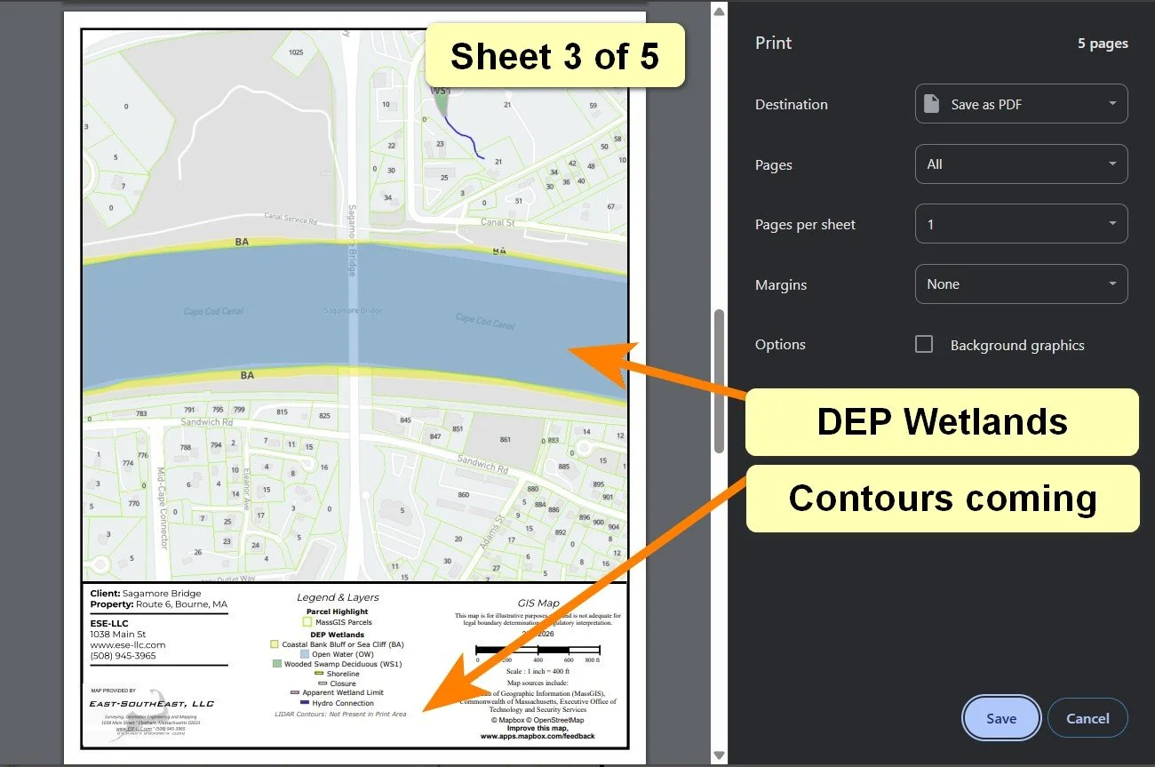This screenshot has width=1155, height=767.
Task: Click the 'Print' dialog title
Action: 773,43
